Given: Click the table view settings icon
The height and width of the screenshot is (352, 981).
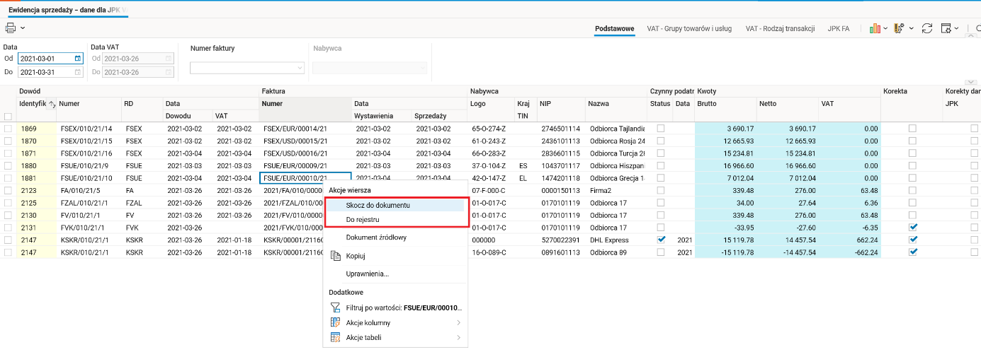Looking at the screenshot, I should [x=946, y=28].
